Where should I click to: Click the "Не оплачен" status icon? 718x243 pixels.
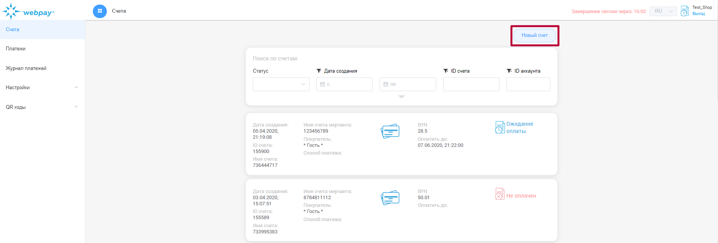499,194
